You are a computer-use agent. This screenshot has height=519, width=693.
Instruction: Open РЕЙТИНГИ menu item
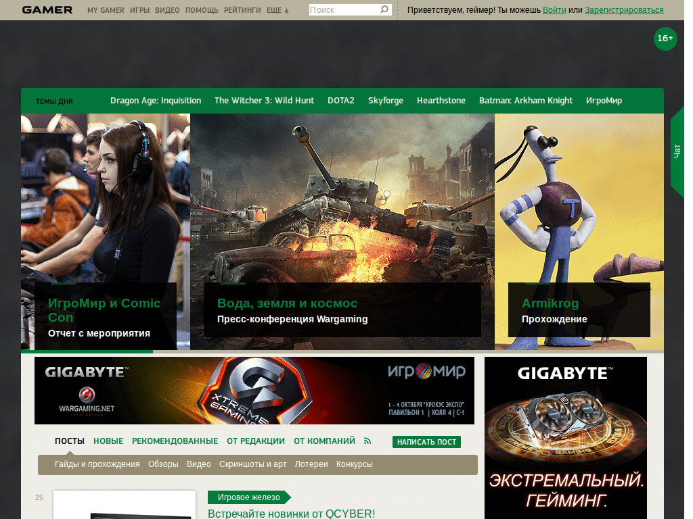[242, 10]
